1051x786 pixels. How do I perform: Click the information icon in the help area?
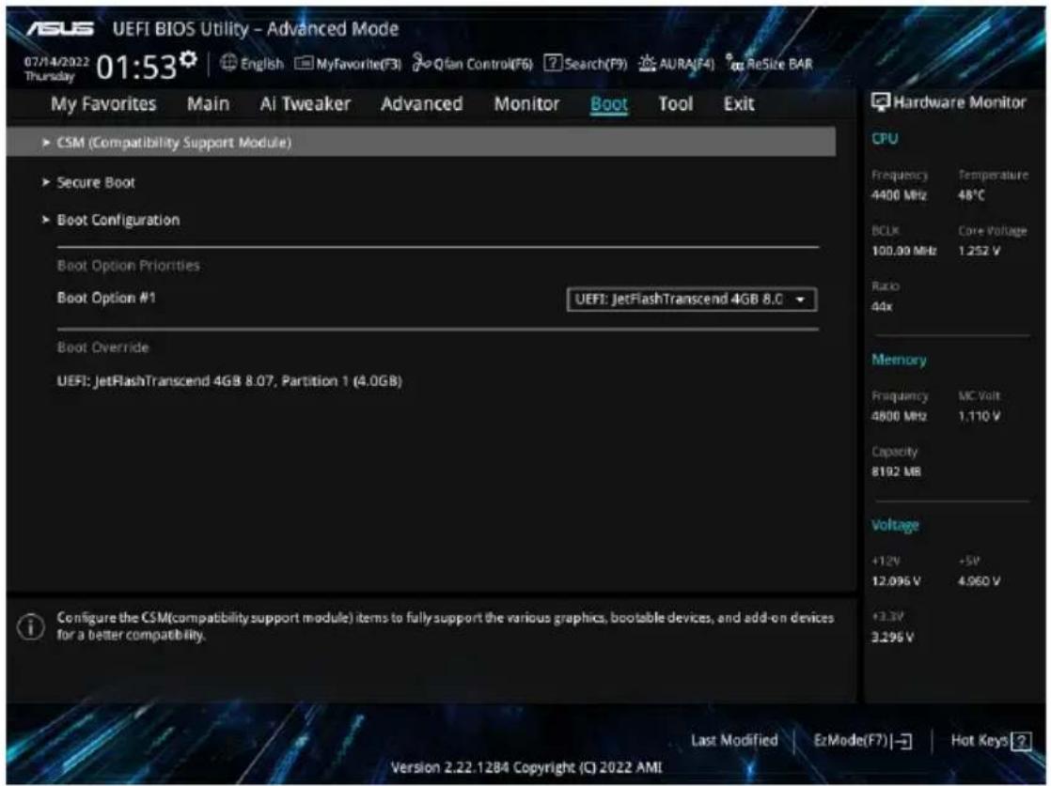[30, 626]
